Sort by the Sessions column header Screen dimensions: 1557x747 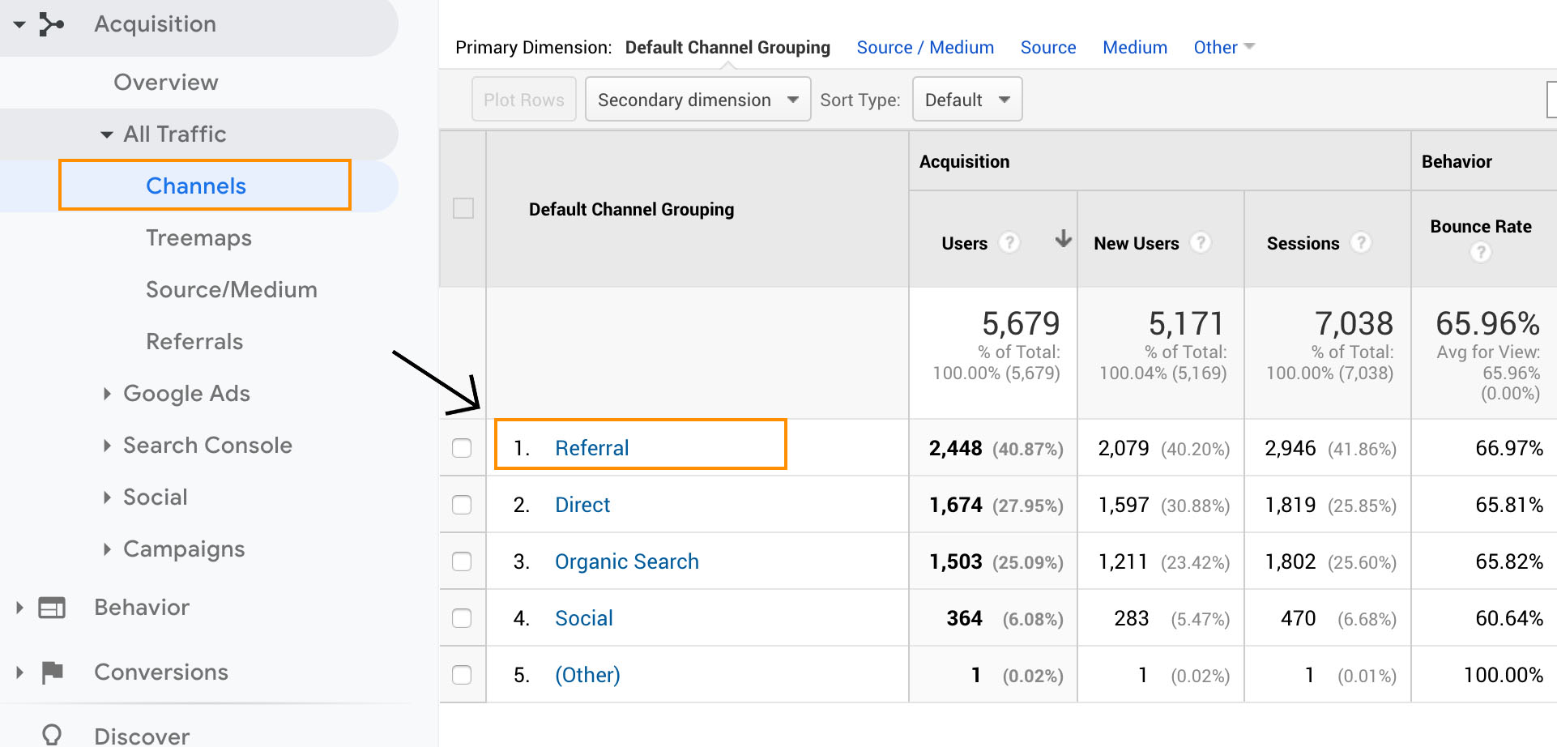click(x=1303, y=243)
